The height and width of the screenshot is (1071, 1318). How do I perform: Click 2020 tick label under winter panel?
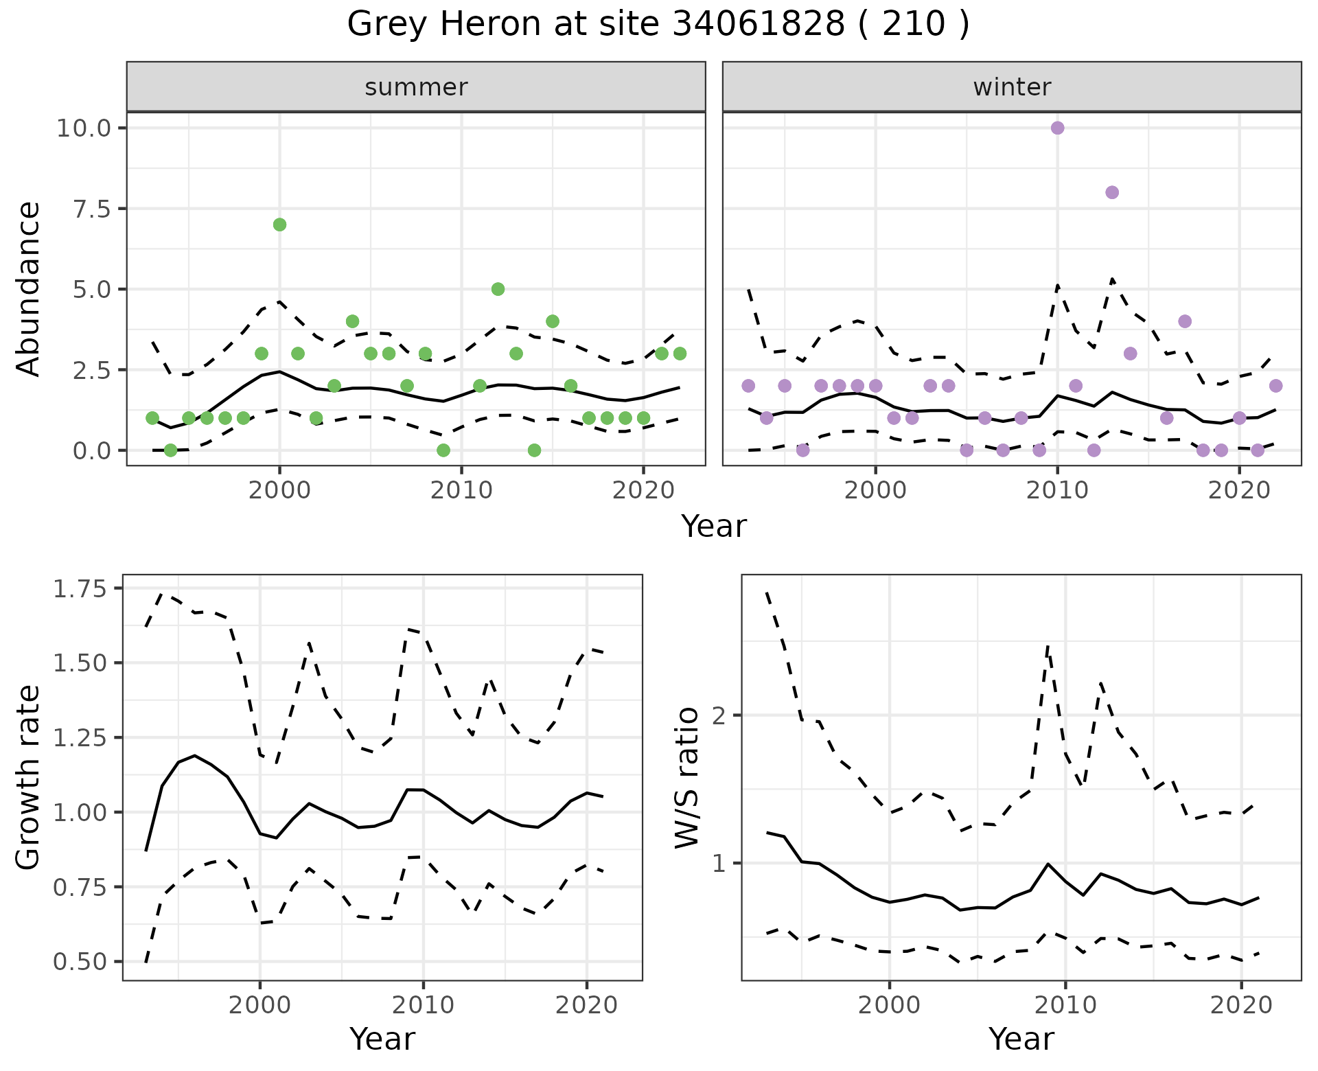(x=1239, y=490)
